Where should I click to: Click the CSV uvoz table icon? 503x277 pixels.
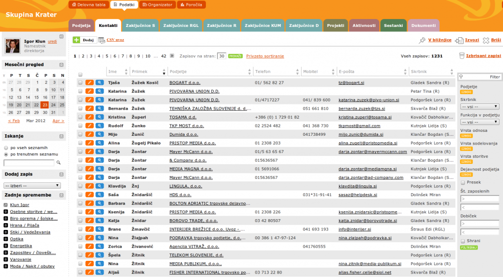point(101,40)
